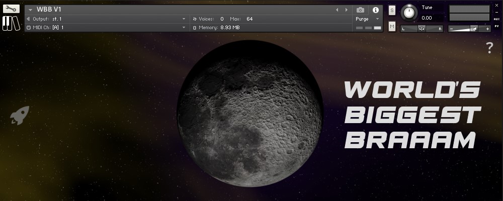Select the WBB V1 instrument name field
Image resolution: width=503 pixels, height=201 pixels.
49,10
